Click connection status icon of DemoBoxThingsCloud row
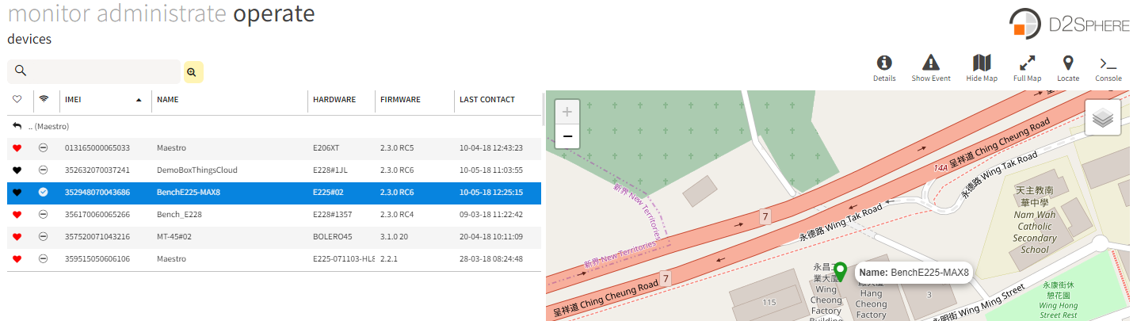 click(44, 170)
